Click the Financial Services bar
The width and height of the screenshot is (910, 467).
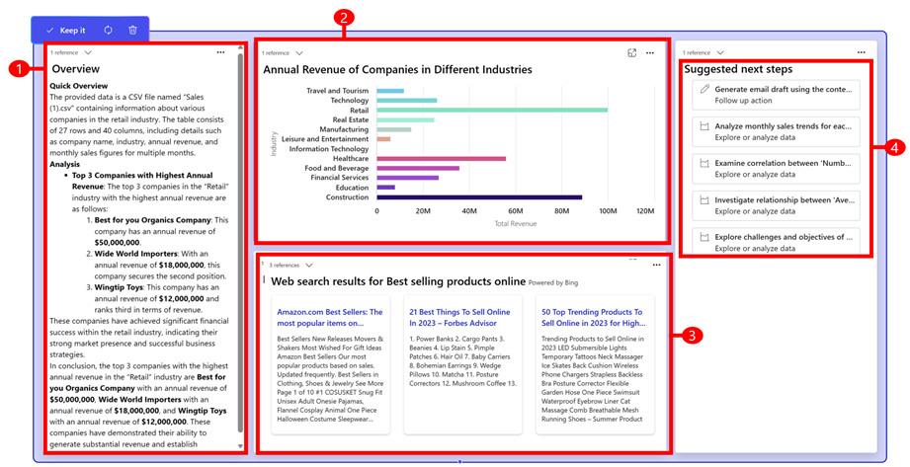coord(407,178)
